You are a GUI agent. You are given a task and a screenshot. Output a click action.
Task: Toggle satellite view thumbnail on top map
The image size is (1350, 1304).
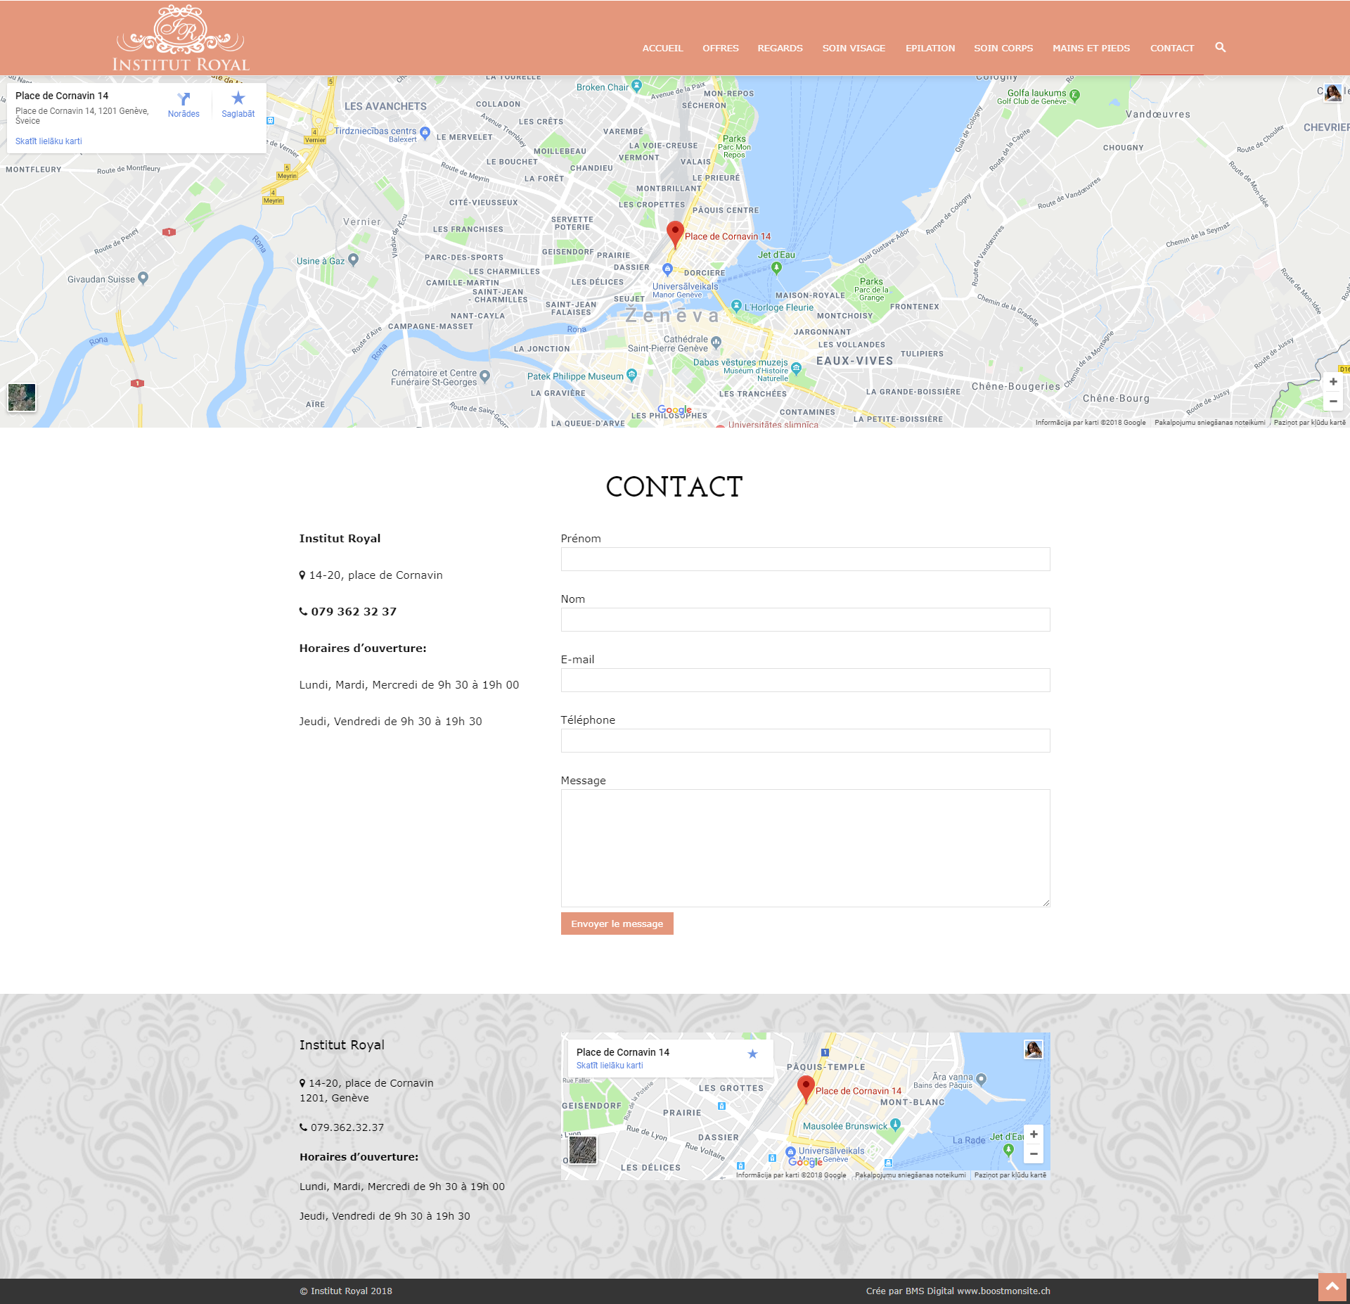pyautogui.click(x=22, y=397)
